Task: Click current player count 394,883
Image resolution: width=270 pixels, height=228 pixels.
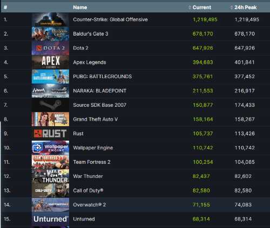Action: coord(202,63)
